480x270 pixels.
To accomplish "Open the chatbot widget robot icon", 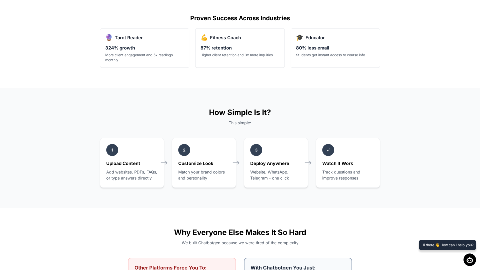I will (x=469, y=260).
